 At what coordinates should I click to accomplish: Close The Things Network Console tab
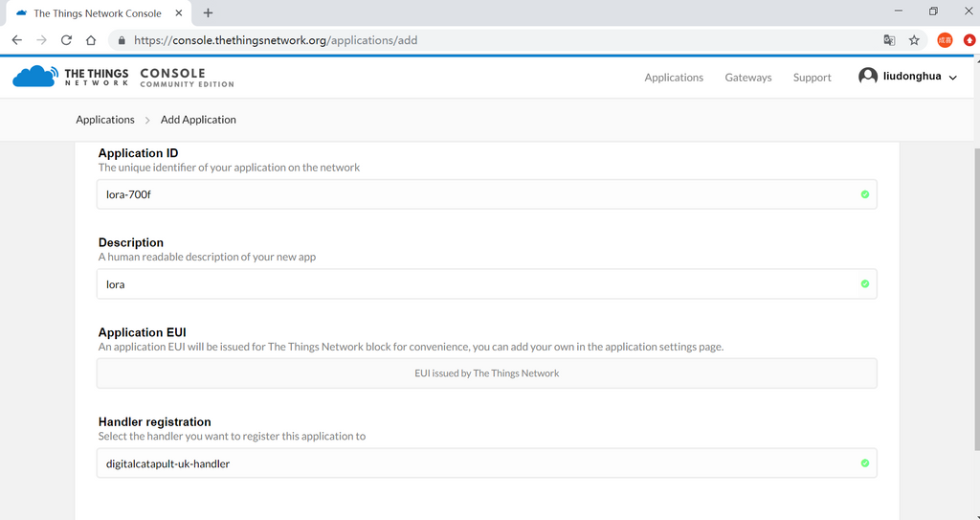[179, 13]
